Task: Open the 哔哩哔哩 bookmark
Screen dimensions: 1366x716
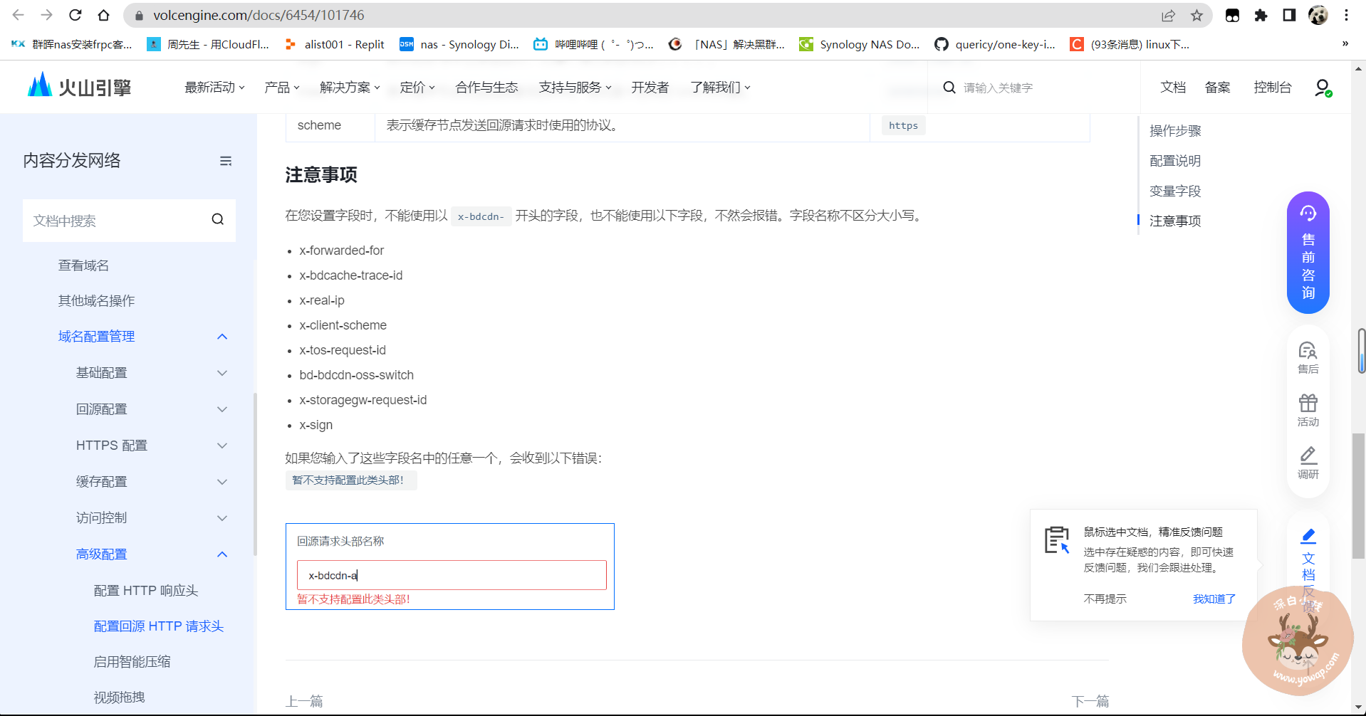Action: (x=593, y=44)
